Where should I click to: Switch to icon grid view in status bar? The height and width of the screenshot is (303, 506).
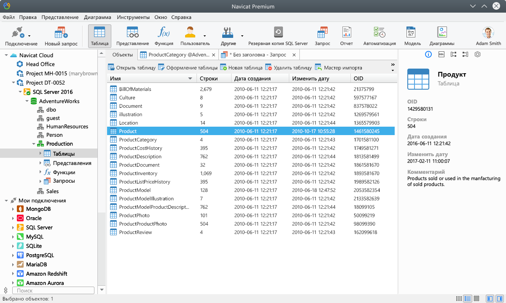(459, 298)
